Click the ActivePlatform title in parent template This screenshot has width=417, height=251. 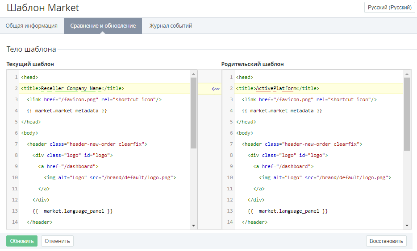tap(276, 88)
